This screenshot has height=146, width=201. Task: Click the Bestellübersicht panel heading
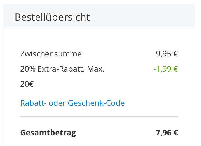[52, 17]
